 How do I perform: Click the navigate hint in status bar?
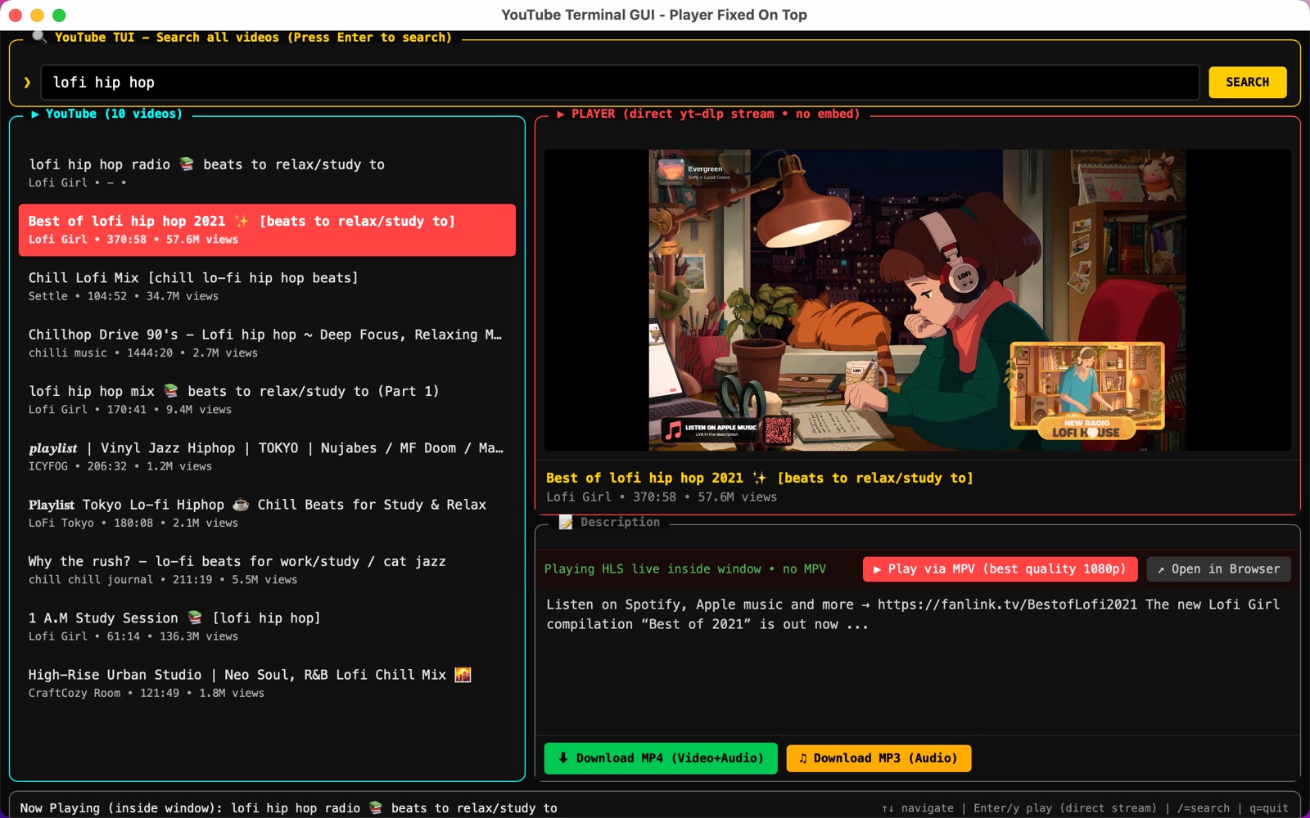(x=917, y=807)
